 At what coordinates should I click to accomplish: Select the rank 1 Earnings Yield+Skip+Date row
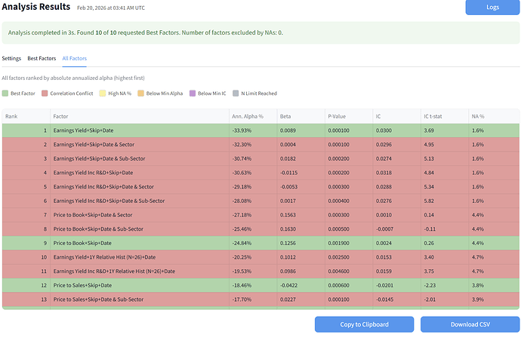(83, 130)
